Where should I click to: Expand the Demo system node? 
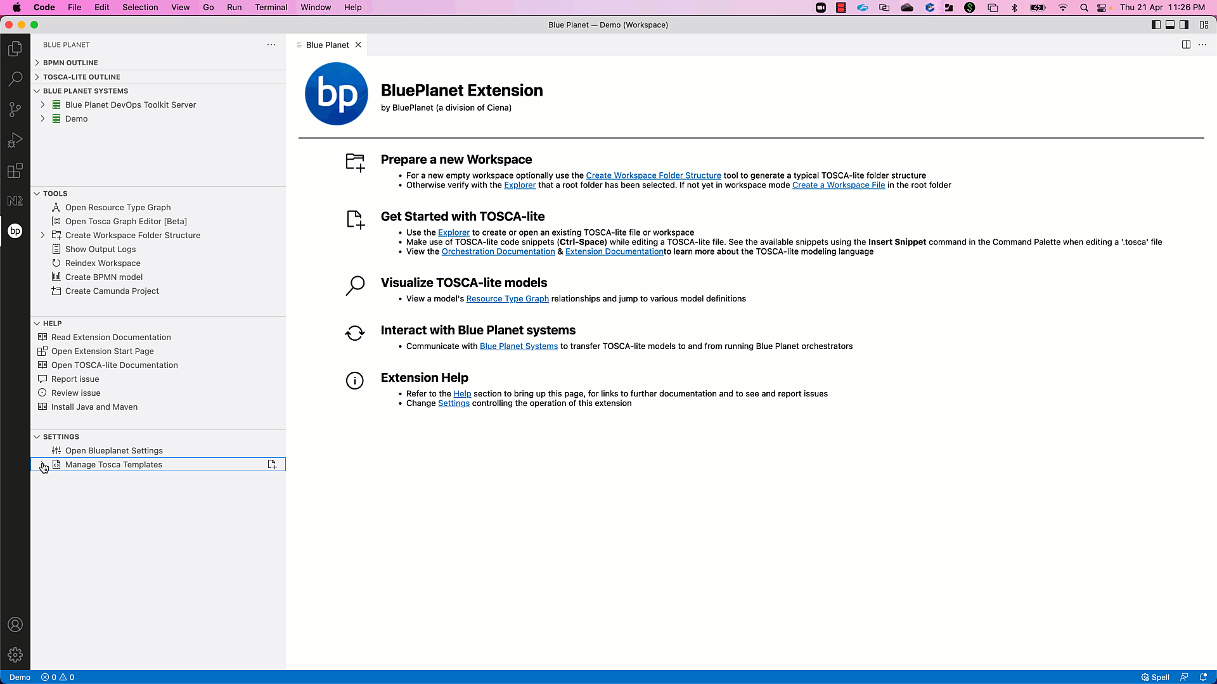point(42,119)
